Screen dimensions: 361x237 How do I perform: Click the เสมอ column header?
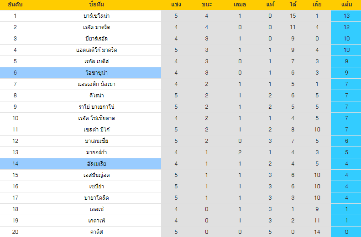click(240, 5)
